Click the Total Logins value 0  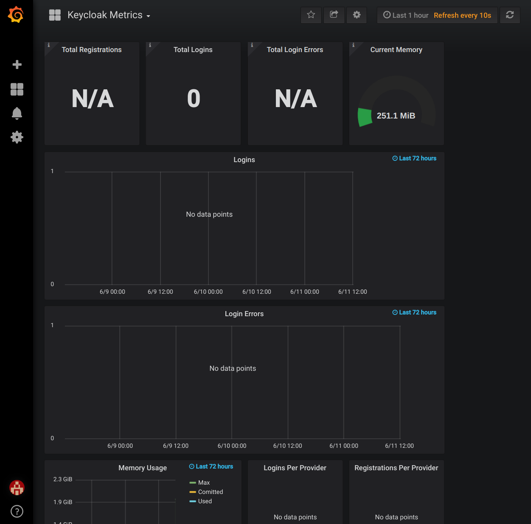pyautogui.click(x=194, y=99)
